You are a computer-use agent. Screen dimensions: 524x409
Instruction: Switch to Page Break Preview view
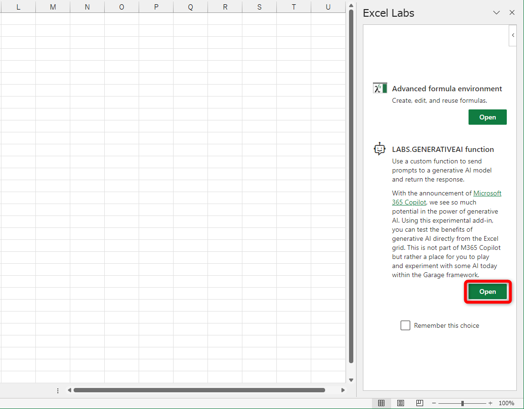tap(420, 403)
